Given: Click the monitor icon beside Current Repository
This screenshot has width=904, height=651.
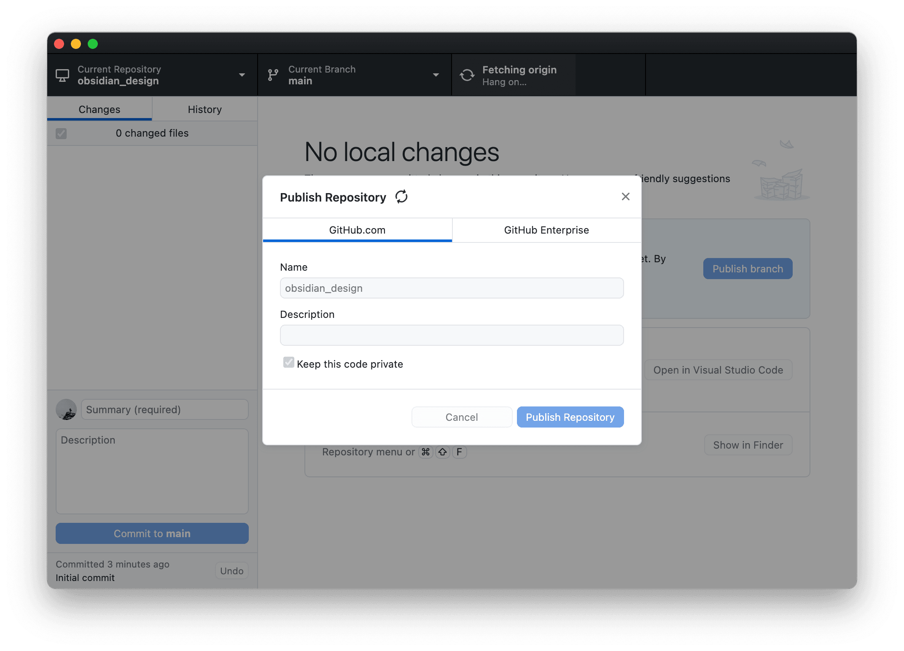Looking at the screenshot, I should [62, 75].
